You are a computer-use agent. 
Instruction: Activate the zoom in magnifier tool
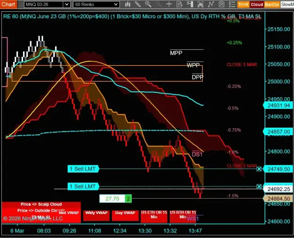pyautogui.click(x=148, y=4)
